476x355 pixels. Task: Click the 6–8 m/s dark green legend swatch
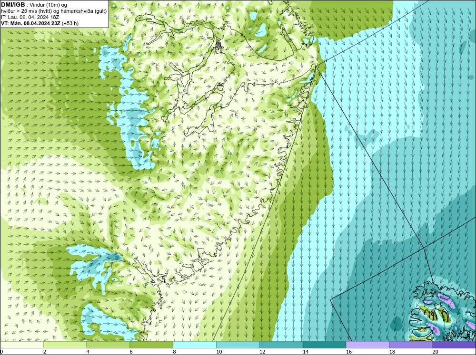tap(151, 345)
